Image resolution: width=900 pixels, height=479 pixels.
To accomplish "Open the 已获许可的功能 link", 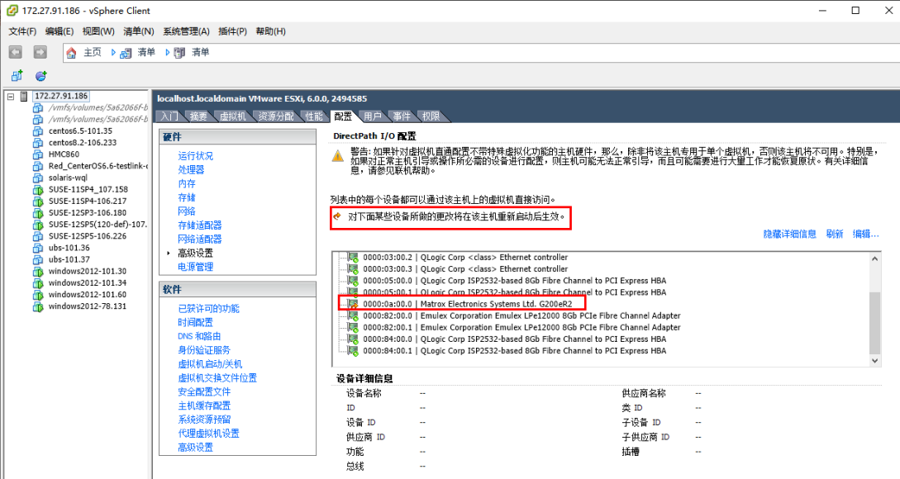I will (x=208, y=309).
